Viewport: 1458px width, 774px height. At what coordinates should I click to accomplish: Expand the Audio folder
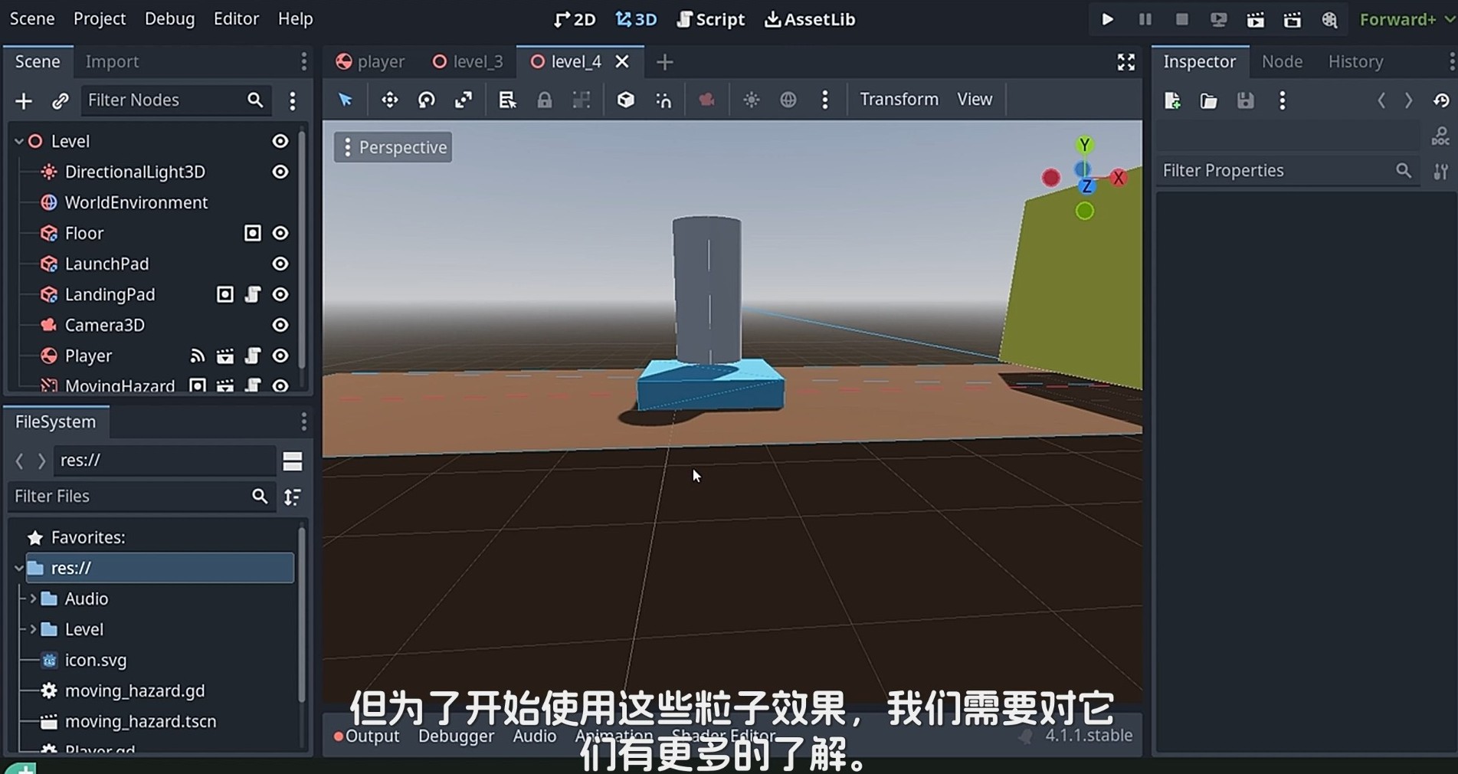33,599
